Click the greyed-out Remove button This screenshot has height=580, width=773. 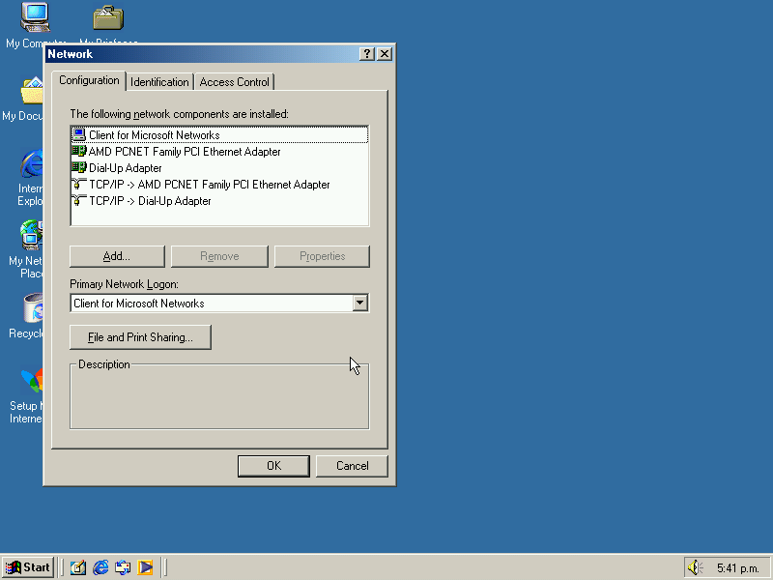tap(219, 256)
